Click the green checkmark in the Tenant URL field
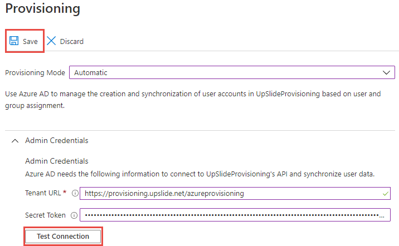Screen dimensions: 399x246 tap(385, 194)
